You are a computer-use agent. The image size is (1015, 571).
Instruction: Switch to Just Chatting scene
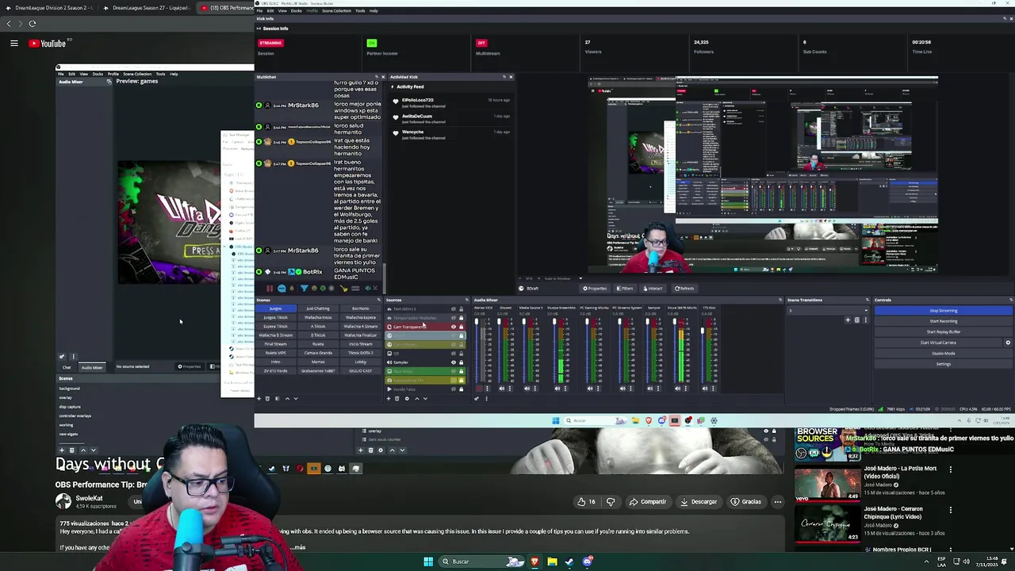(318, 308)
